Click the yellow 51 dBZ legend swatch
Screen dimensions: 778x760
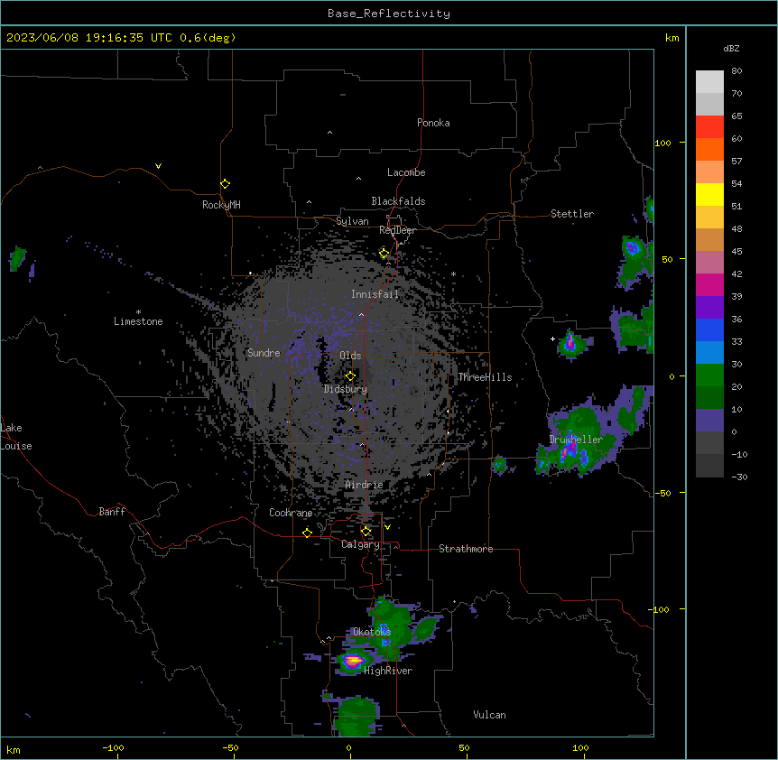pos(709,194)
